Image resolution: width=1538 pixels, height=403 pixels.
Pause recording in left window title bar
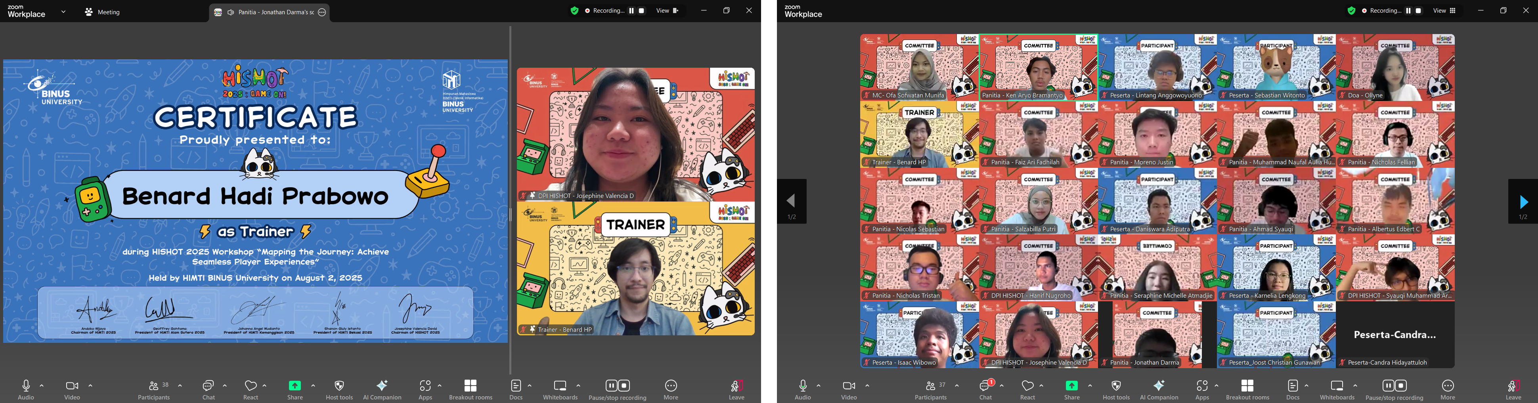tap(632, 11)
